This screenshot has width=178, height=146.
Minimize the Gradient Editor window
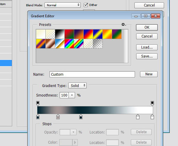136,16
